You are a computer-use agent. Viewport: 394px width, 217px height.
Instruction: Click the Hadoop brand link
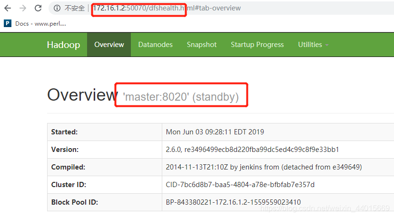(63, 45)
